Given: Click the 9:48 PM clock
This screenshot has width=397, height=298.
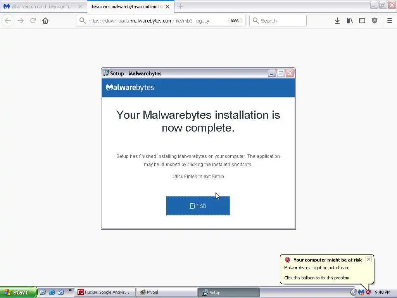Looking at the screenshot, I should pyautogui.click(x=383, y=293).
